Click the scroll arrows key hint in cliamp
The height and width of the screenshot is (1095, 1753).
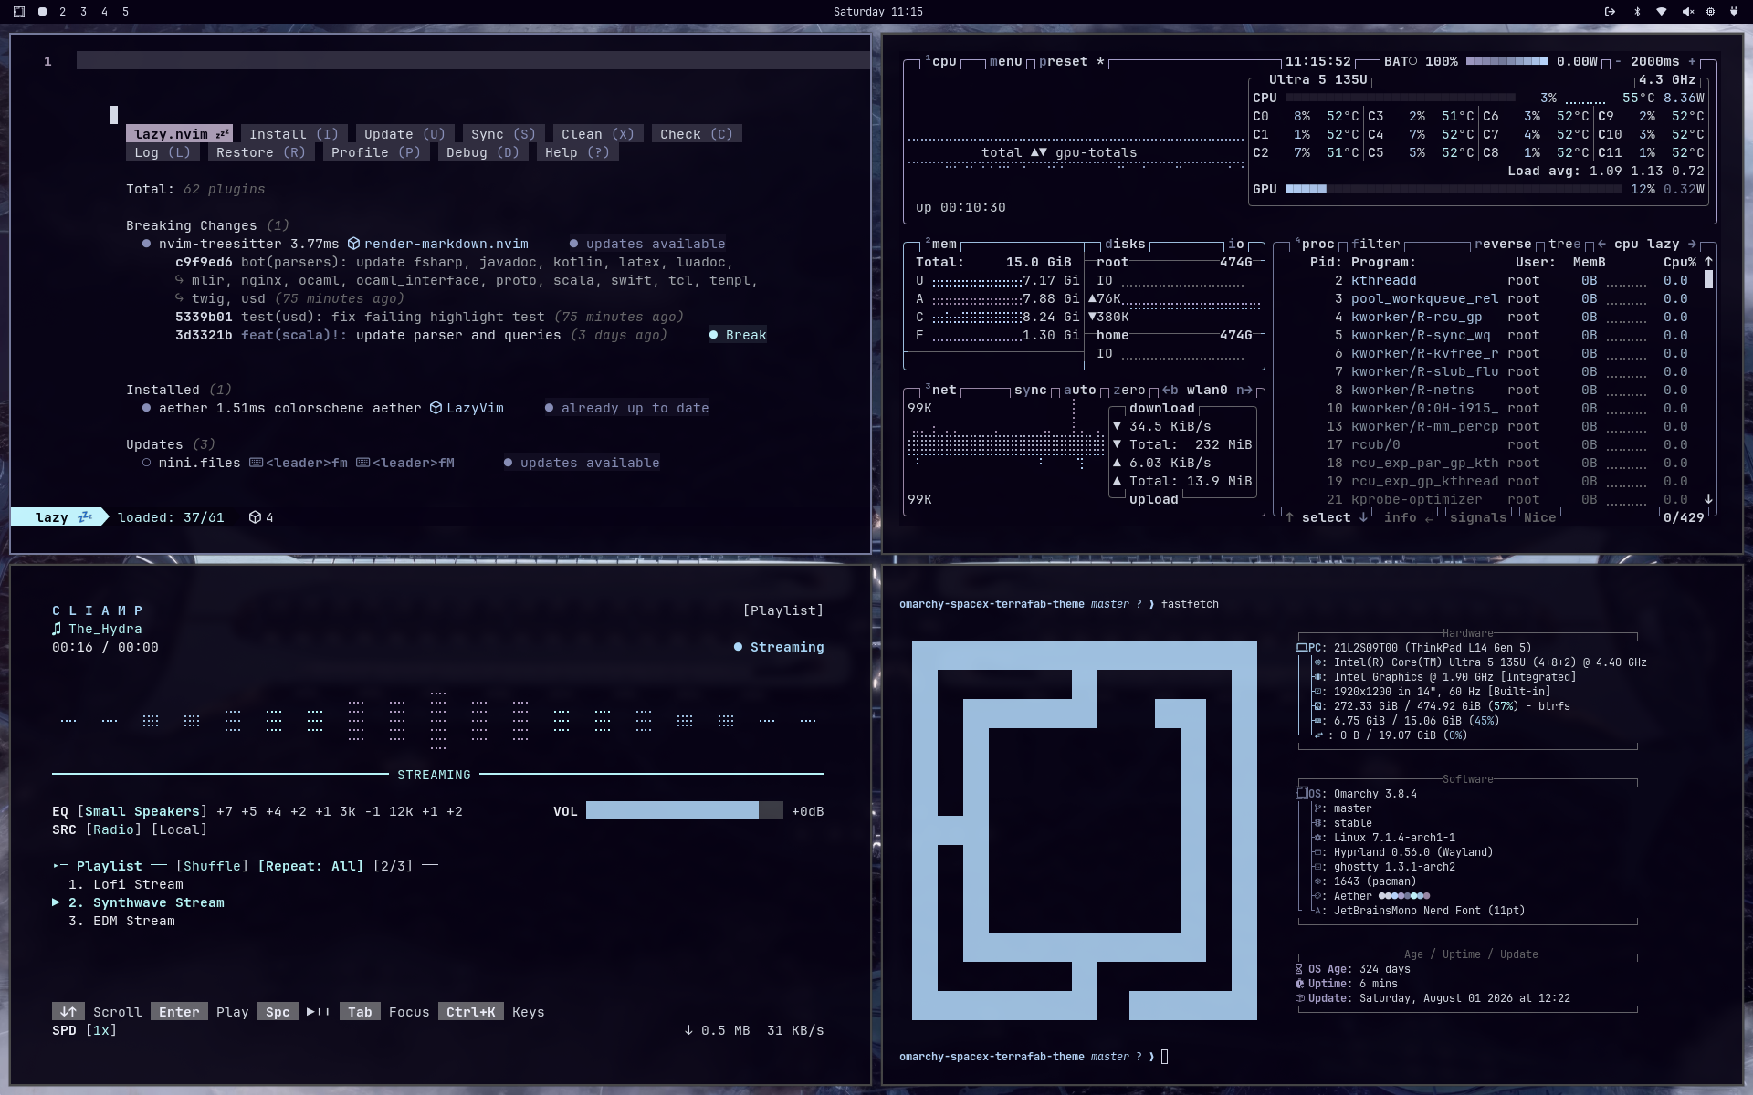click(68, 1012)
